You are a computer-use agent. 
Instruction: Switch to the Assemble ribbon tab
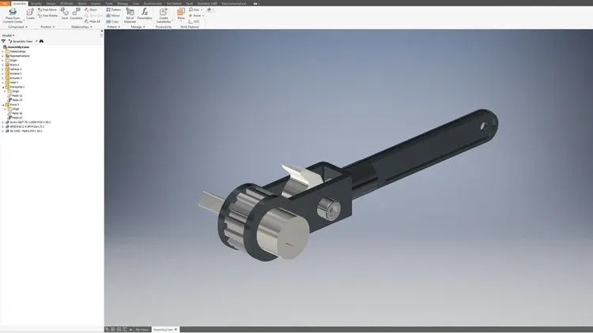pyautogui.click(x=19, y=3)
